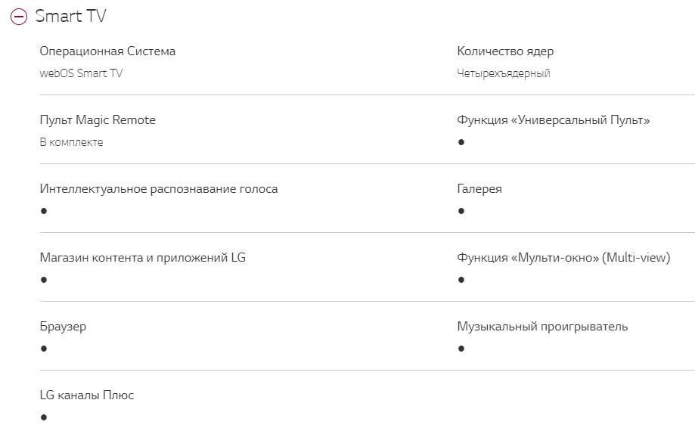Click the bullet under Браузер
Viewport: 695px width, 431px height.
click(44, 349)
